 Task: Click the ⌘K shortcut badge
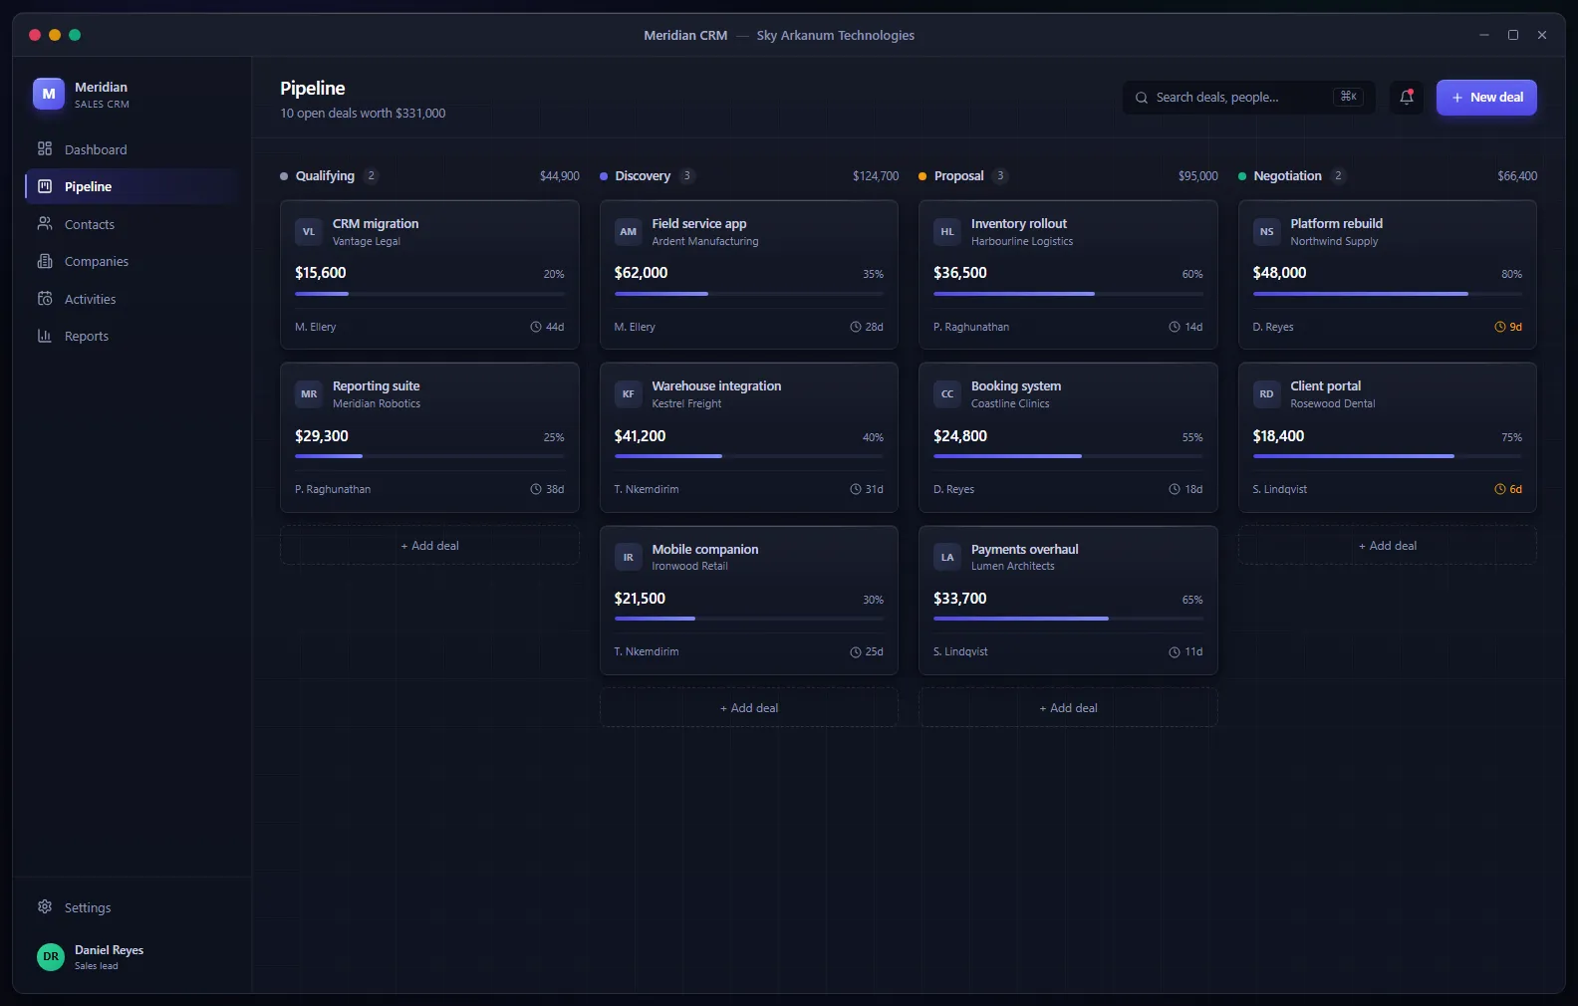point(1348,97)
